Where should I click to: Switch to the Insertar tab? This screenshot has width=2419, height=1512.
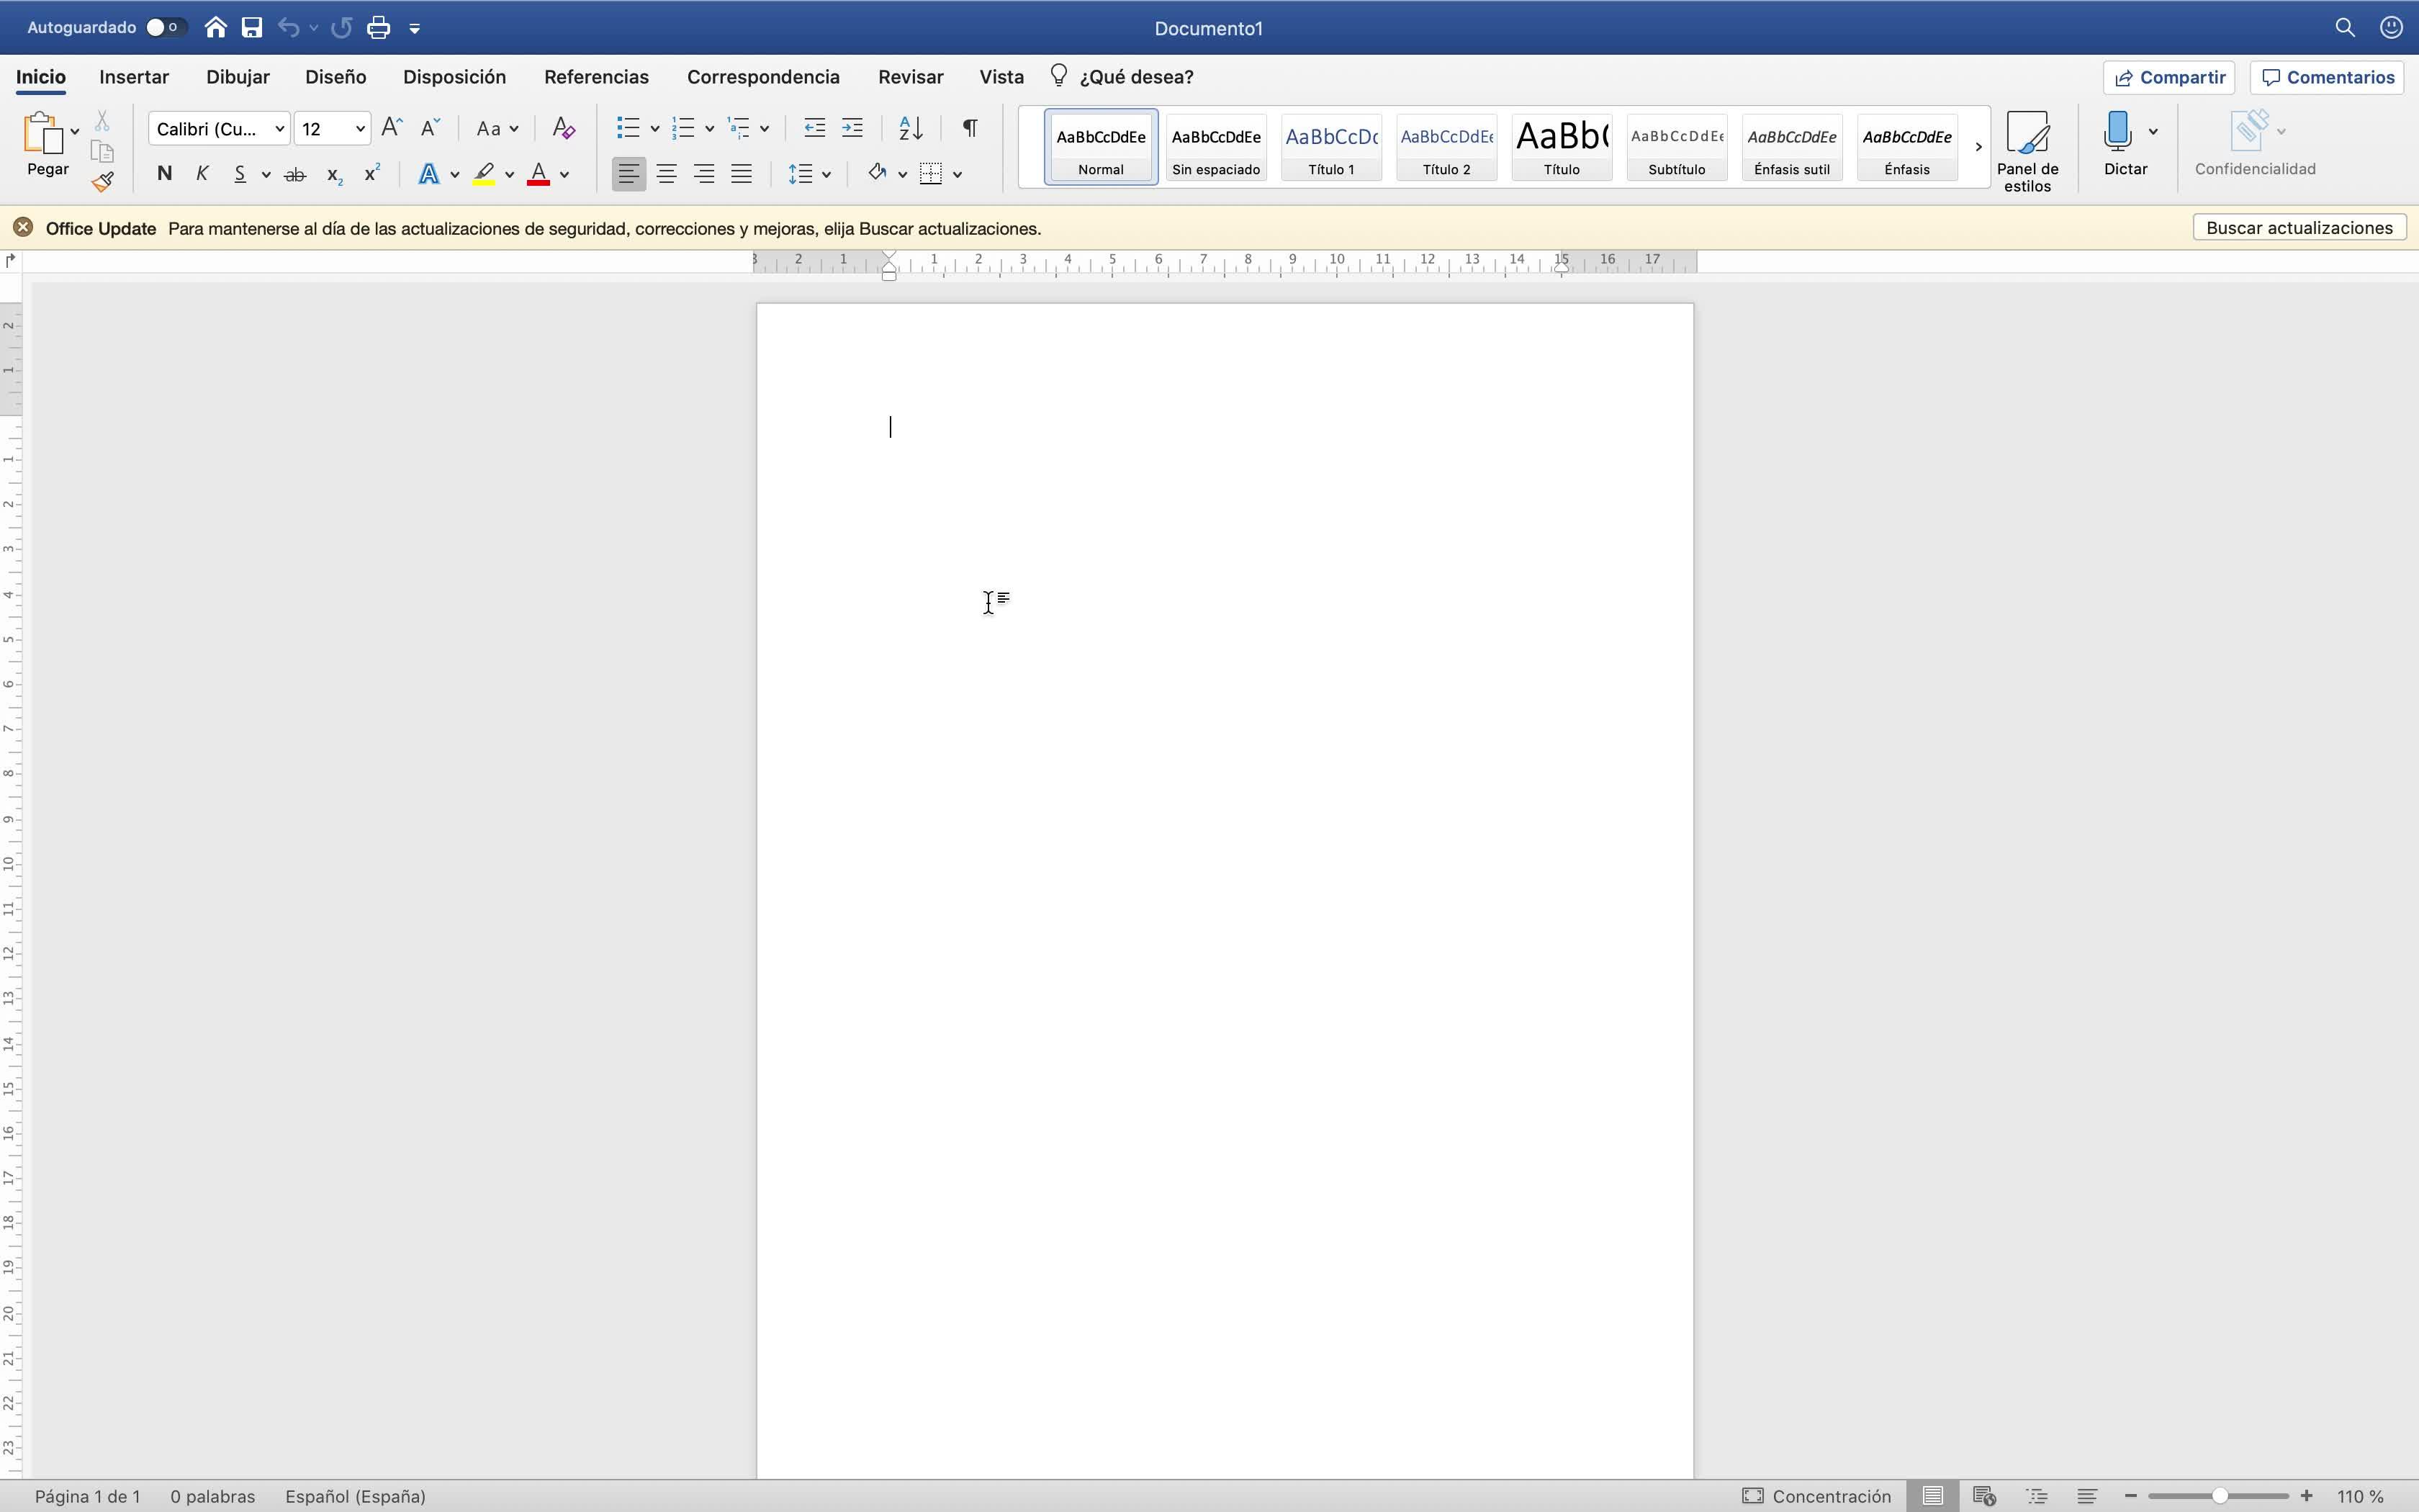click(134, 77)
